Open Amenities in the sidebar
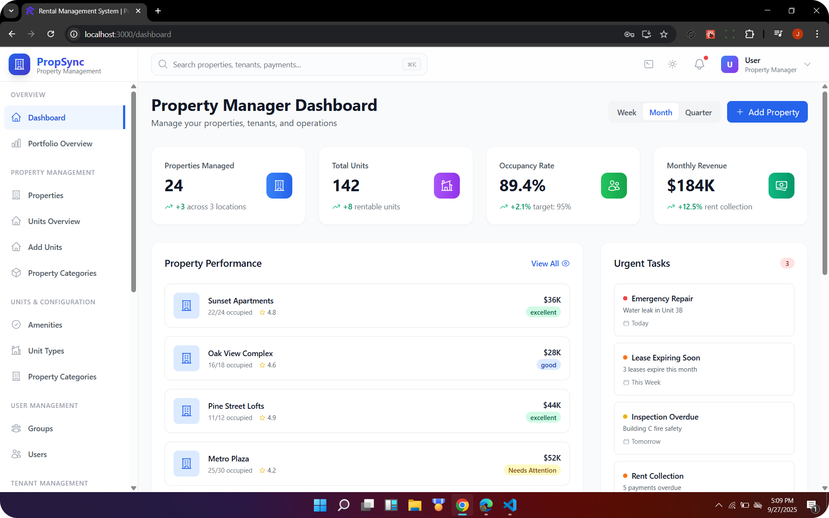 tap(65, 325)
